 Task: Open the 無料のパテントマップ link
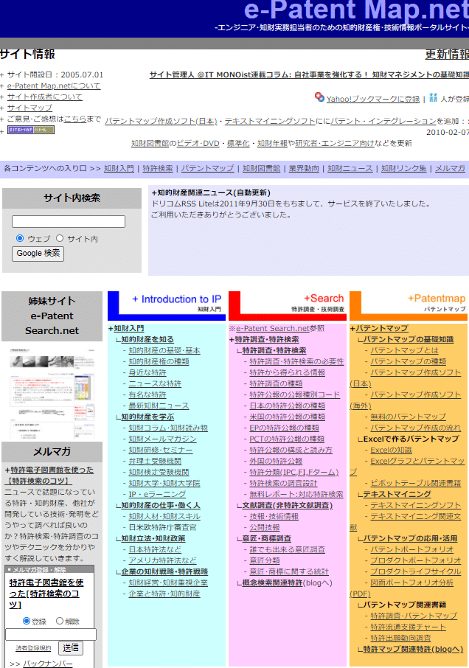[x=408, y=417]
